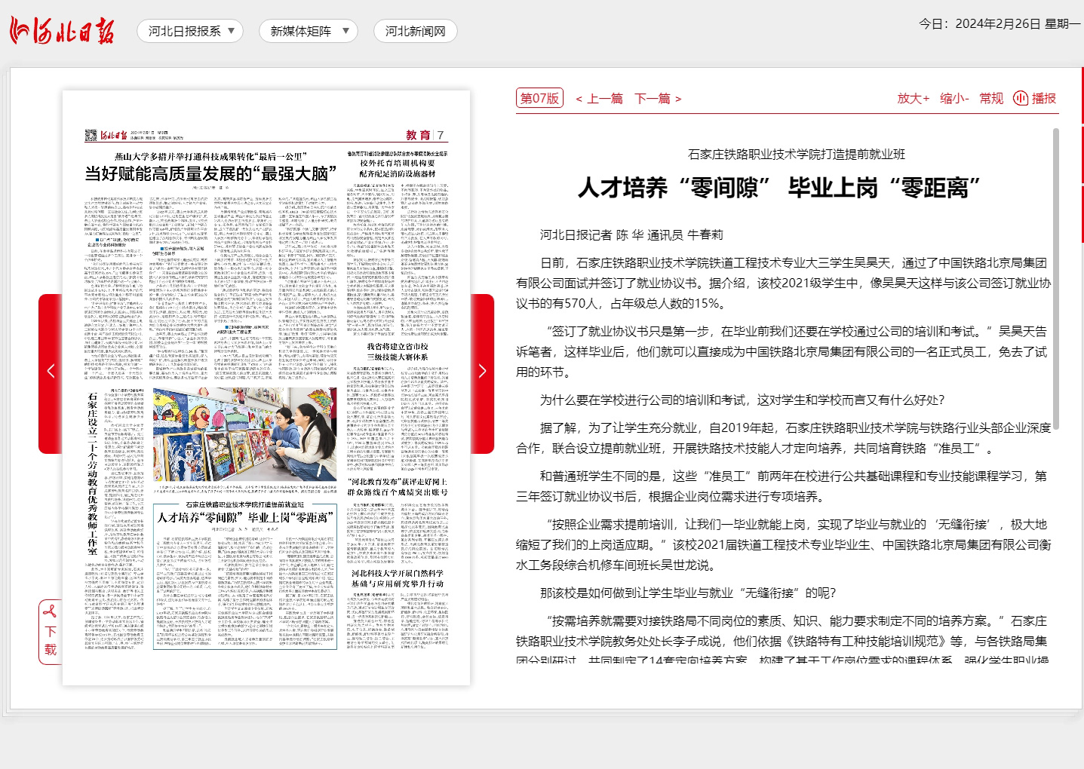Go to previous article 上一篇
The height and width of the screenshot is (769, 1084).
pyautogui.click(x=600, y=99)
